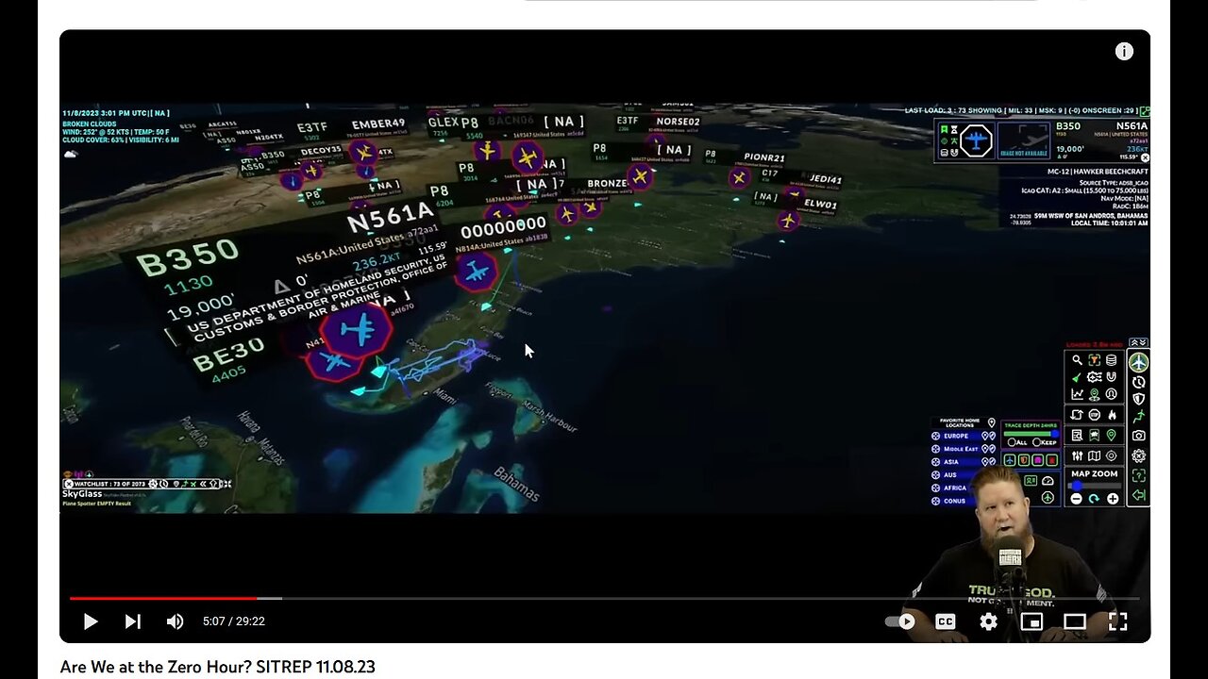Click the shield icon in SkyGlass sidebar
The image size is (1208, 679).
pyautogui.click(x=1139, y=399)
